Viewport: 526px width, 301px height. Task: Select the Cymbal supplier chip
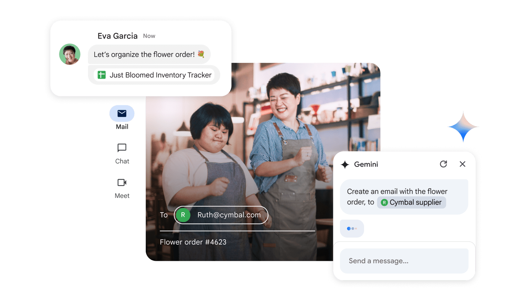coord(411,202)
